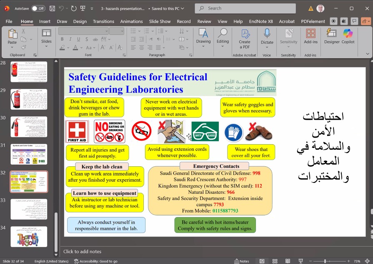Switch to Slide Sorter view
The width and height of the screenshot is (373, 264).
(x=274, y=261)
